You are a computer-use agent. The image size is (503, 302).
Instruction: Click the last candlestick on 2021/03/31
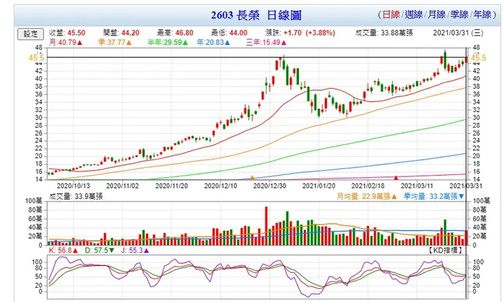466,60
